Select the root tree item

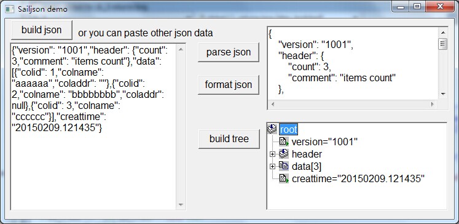(x=288, y=129)
